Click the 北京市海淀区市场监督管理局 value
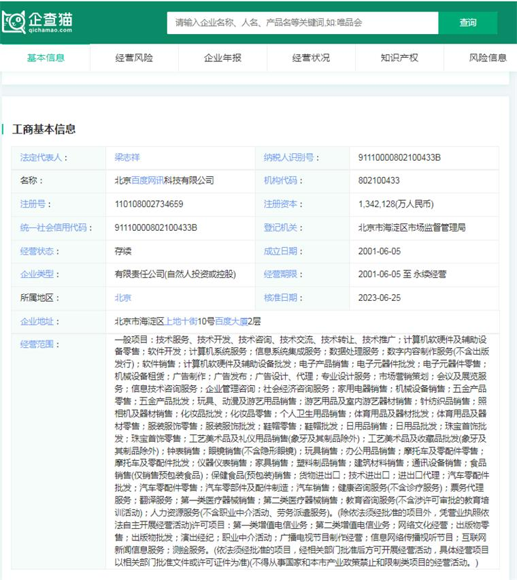Screen dimensions: 517x580 [x=412, y=227]
